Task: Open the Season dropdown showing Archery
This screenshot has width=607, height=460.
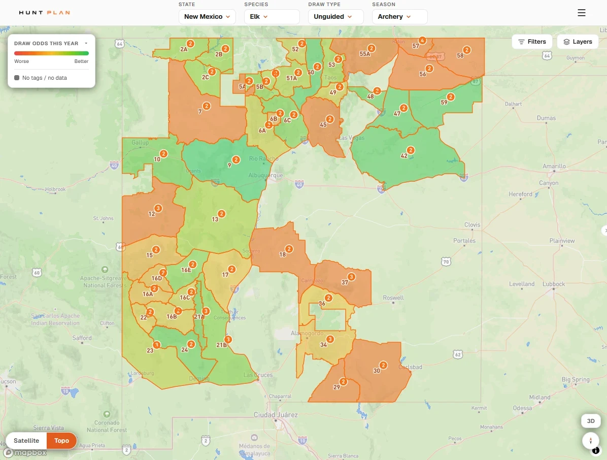Action: [399, 17]
